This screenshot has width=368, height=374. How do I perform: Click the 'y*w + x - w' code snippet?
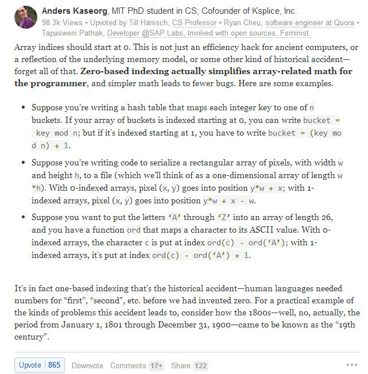229,201
